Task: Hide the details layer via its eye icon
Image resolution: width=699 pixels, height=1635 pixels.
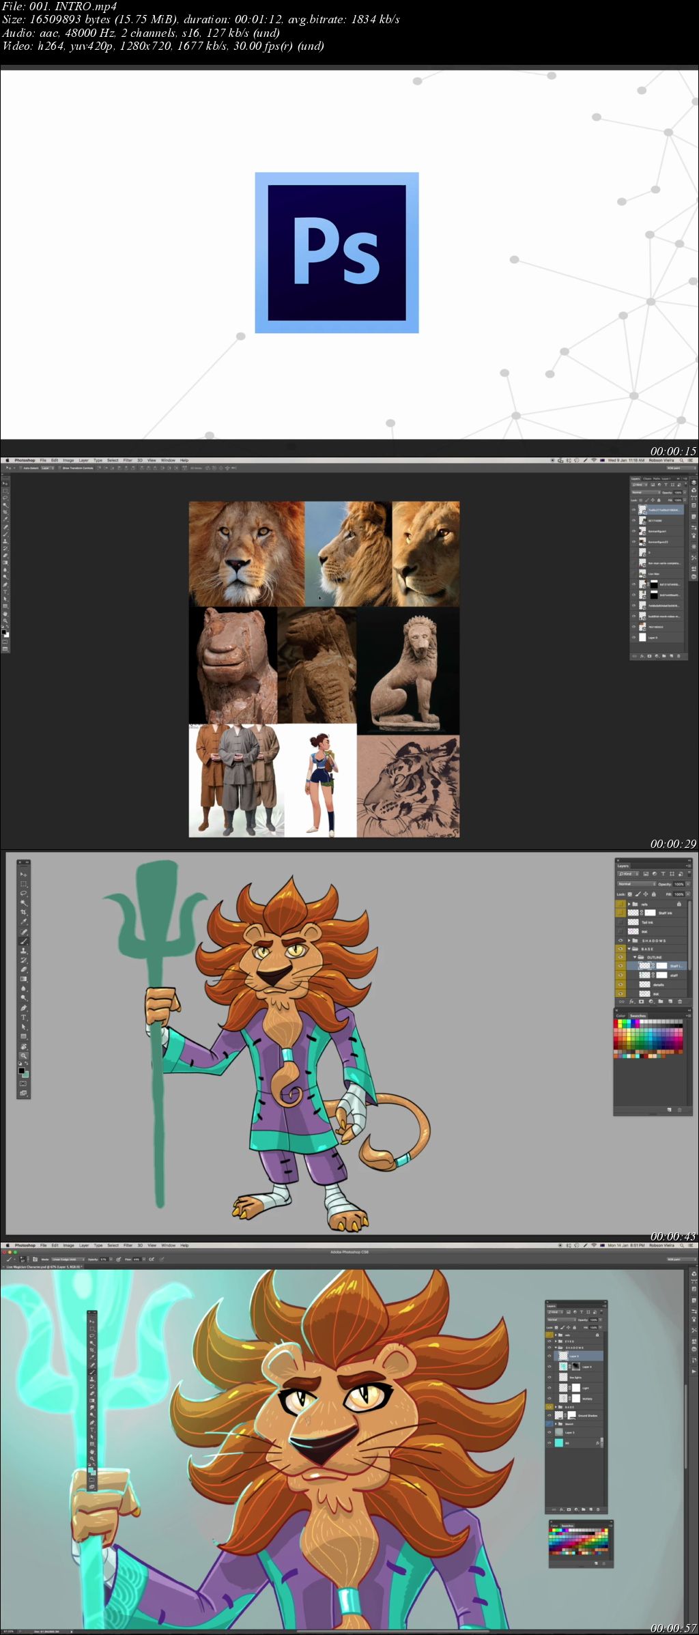Action: (620, 984)
